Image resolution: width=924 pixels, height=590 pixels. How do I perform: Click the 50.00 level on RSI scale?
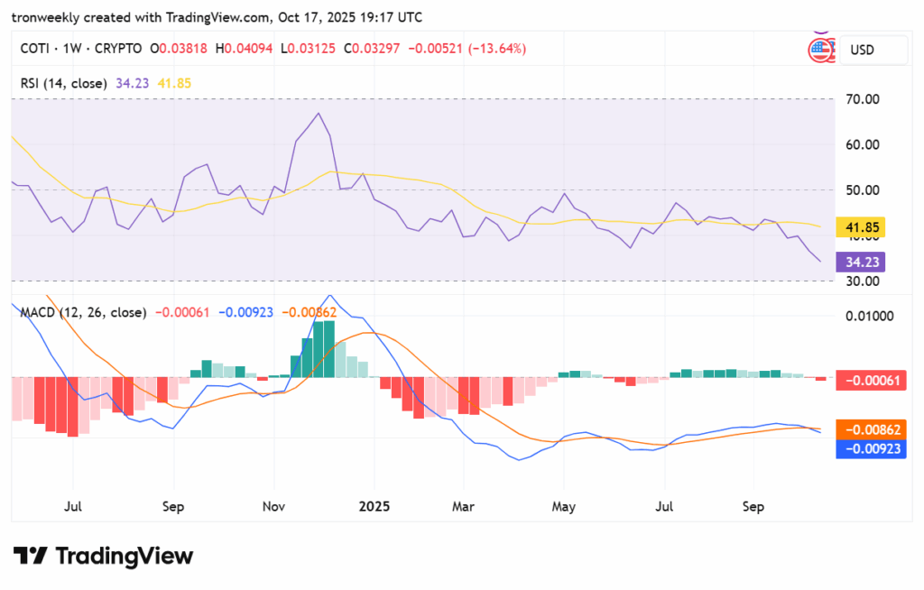tap(858, 190)
